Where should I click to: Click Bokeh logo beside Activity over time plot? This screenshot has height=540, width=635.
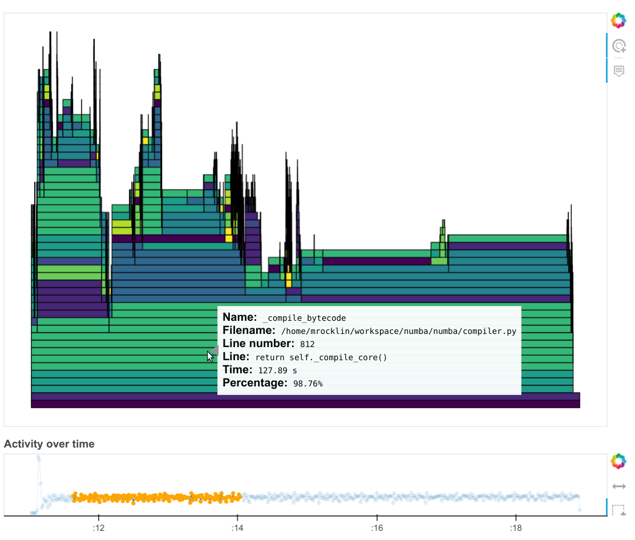[x=618, y=461]
